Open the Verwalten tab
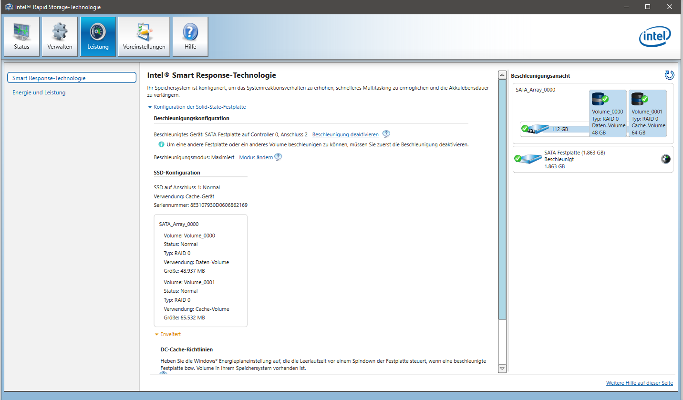The height and width of the screenshot is (400, 683). pos(60,37)
